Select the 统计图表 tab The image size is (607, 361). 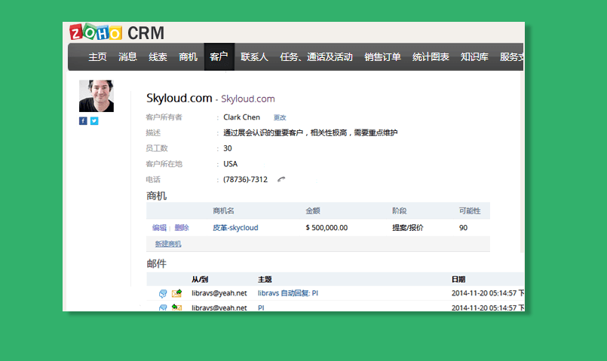431,57
